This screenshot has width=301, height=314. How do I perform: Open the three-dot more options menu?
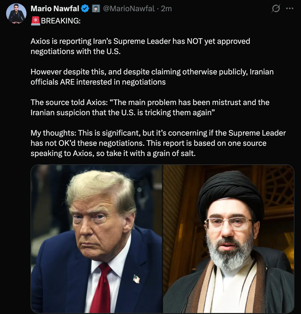point(290,8)
